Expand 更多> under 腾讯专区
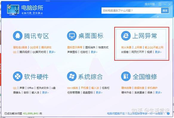The width and height of the screenshot is (174, 118). point(52,52)
